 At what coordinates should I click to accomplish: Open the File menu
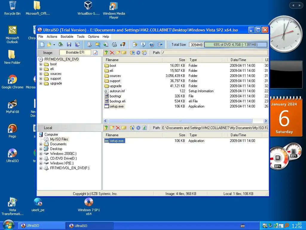(x=41, y=37)
